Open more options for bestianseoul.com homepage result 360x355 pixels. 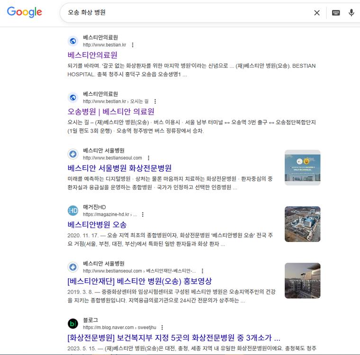tap(149, 158)
